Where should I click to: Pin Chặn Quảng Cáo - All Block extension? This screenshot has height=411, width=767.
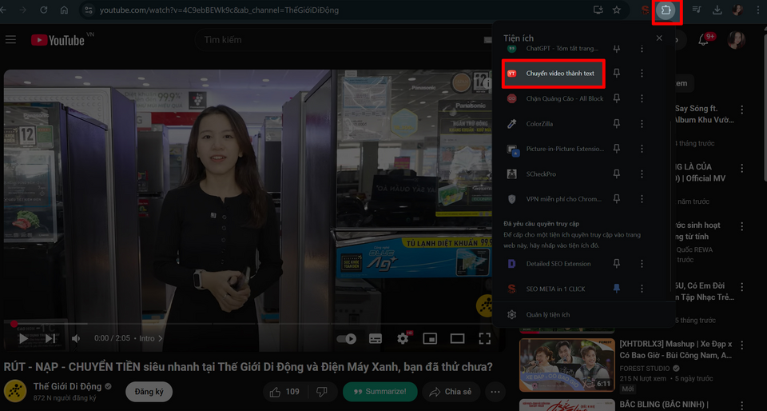(617, 98)
